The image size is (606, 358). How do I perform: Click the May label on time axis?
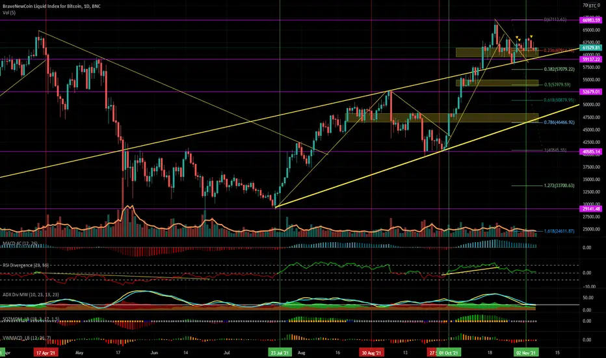[x=79, y=353]
